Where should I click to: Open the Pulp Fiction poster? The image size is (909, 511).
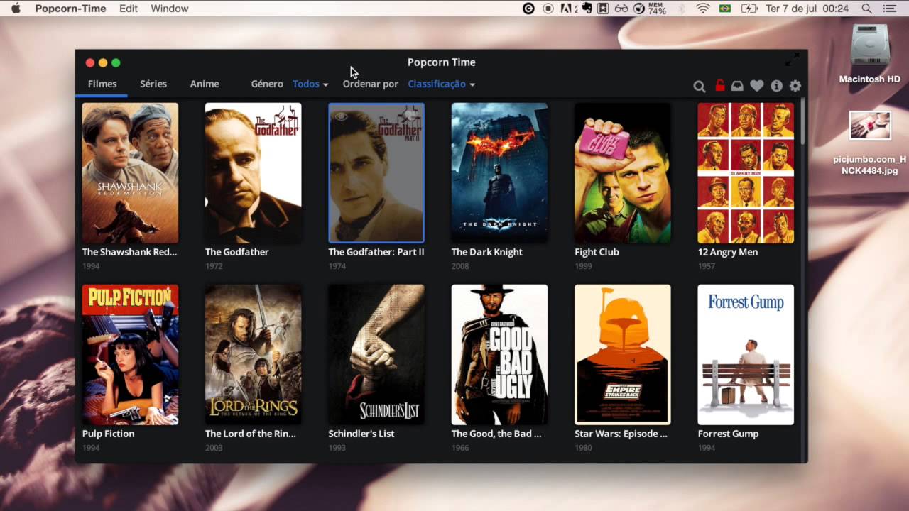[130, 355]
